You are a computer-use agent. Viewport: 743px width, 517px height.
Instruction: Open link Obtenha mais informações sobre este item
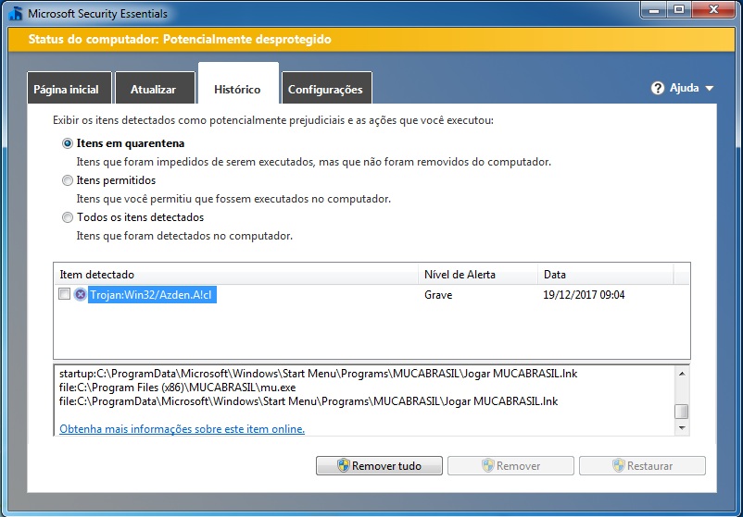[182, 429]
